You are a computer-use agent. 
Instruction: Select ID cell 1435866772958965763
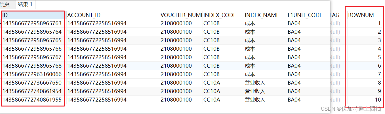click(33, 23)
